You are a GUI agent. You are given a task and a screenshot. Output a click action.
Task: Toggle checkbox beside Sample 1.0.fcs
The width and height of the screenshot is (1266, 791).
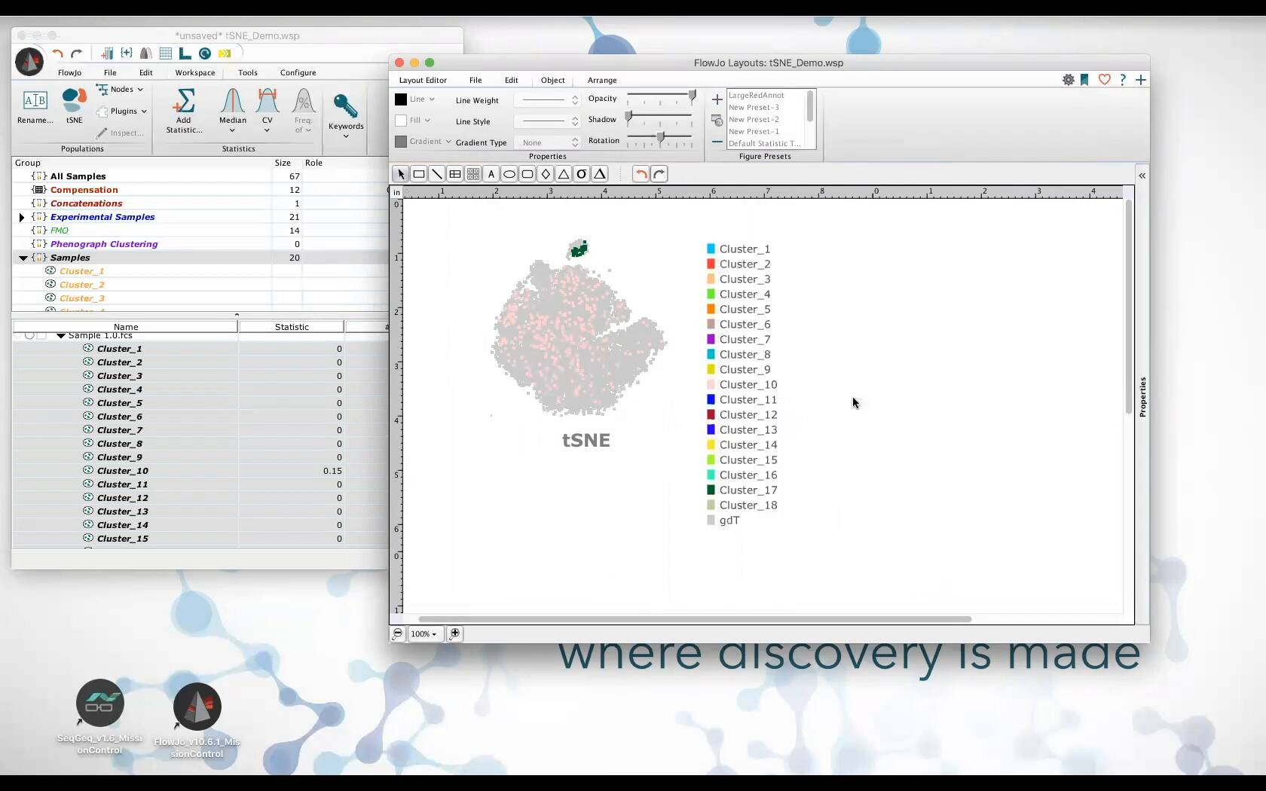pos(42,336)
